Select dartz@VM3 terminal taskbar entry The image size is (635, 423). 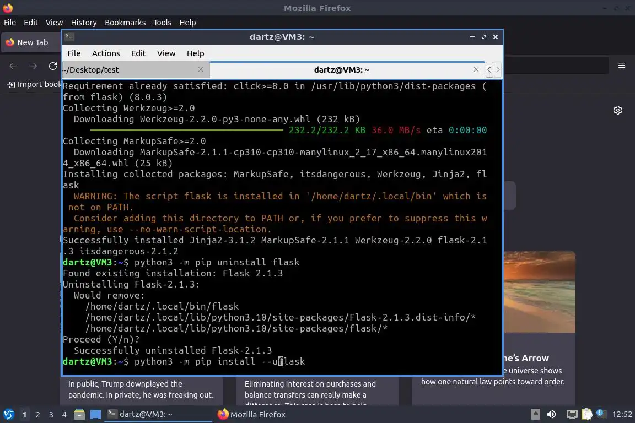pyautogui.click(x=158, y=415)
